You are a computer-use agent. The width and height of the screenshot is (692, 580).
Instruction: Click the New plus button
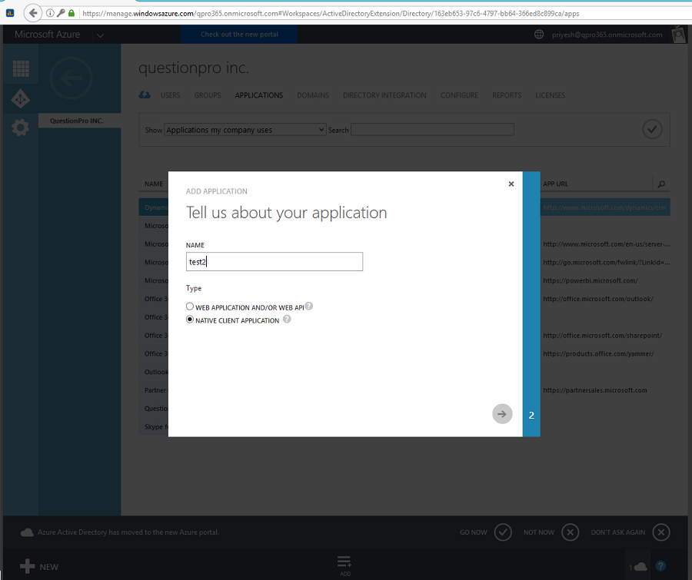28,566
